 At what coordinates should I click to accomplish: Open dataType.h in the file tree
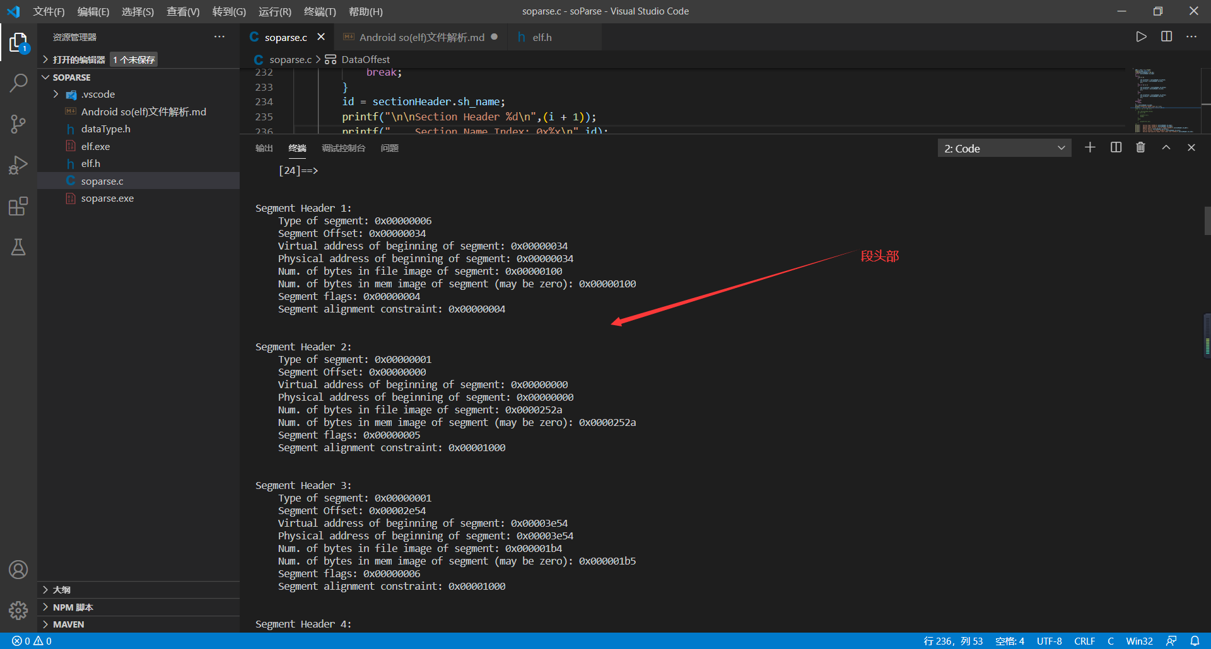pos(139,129)
